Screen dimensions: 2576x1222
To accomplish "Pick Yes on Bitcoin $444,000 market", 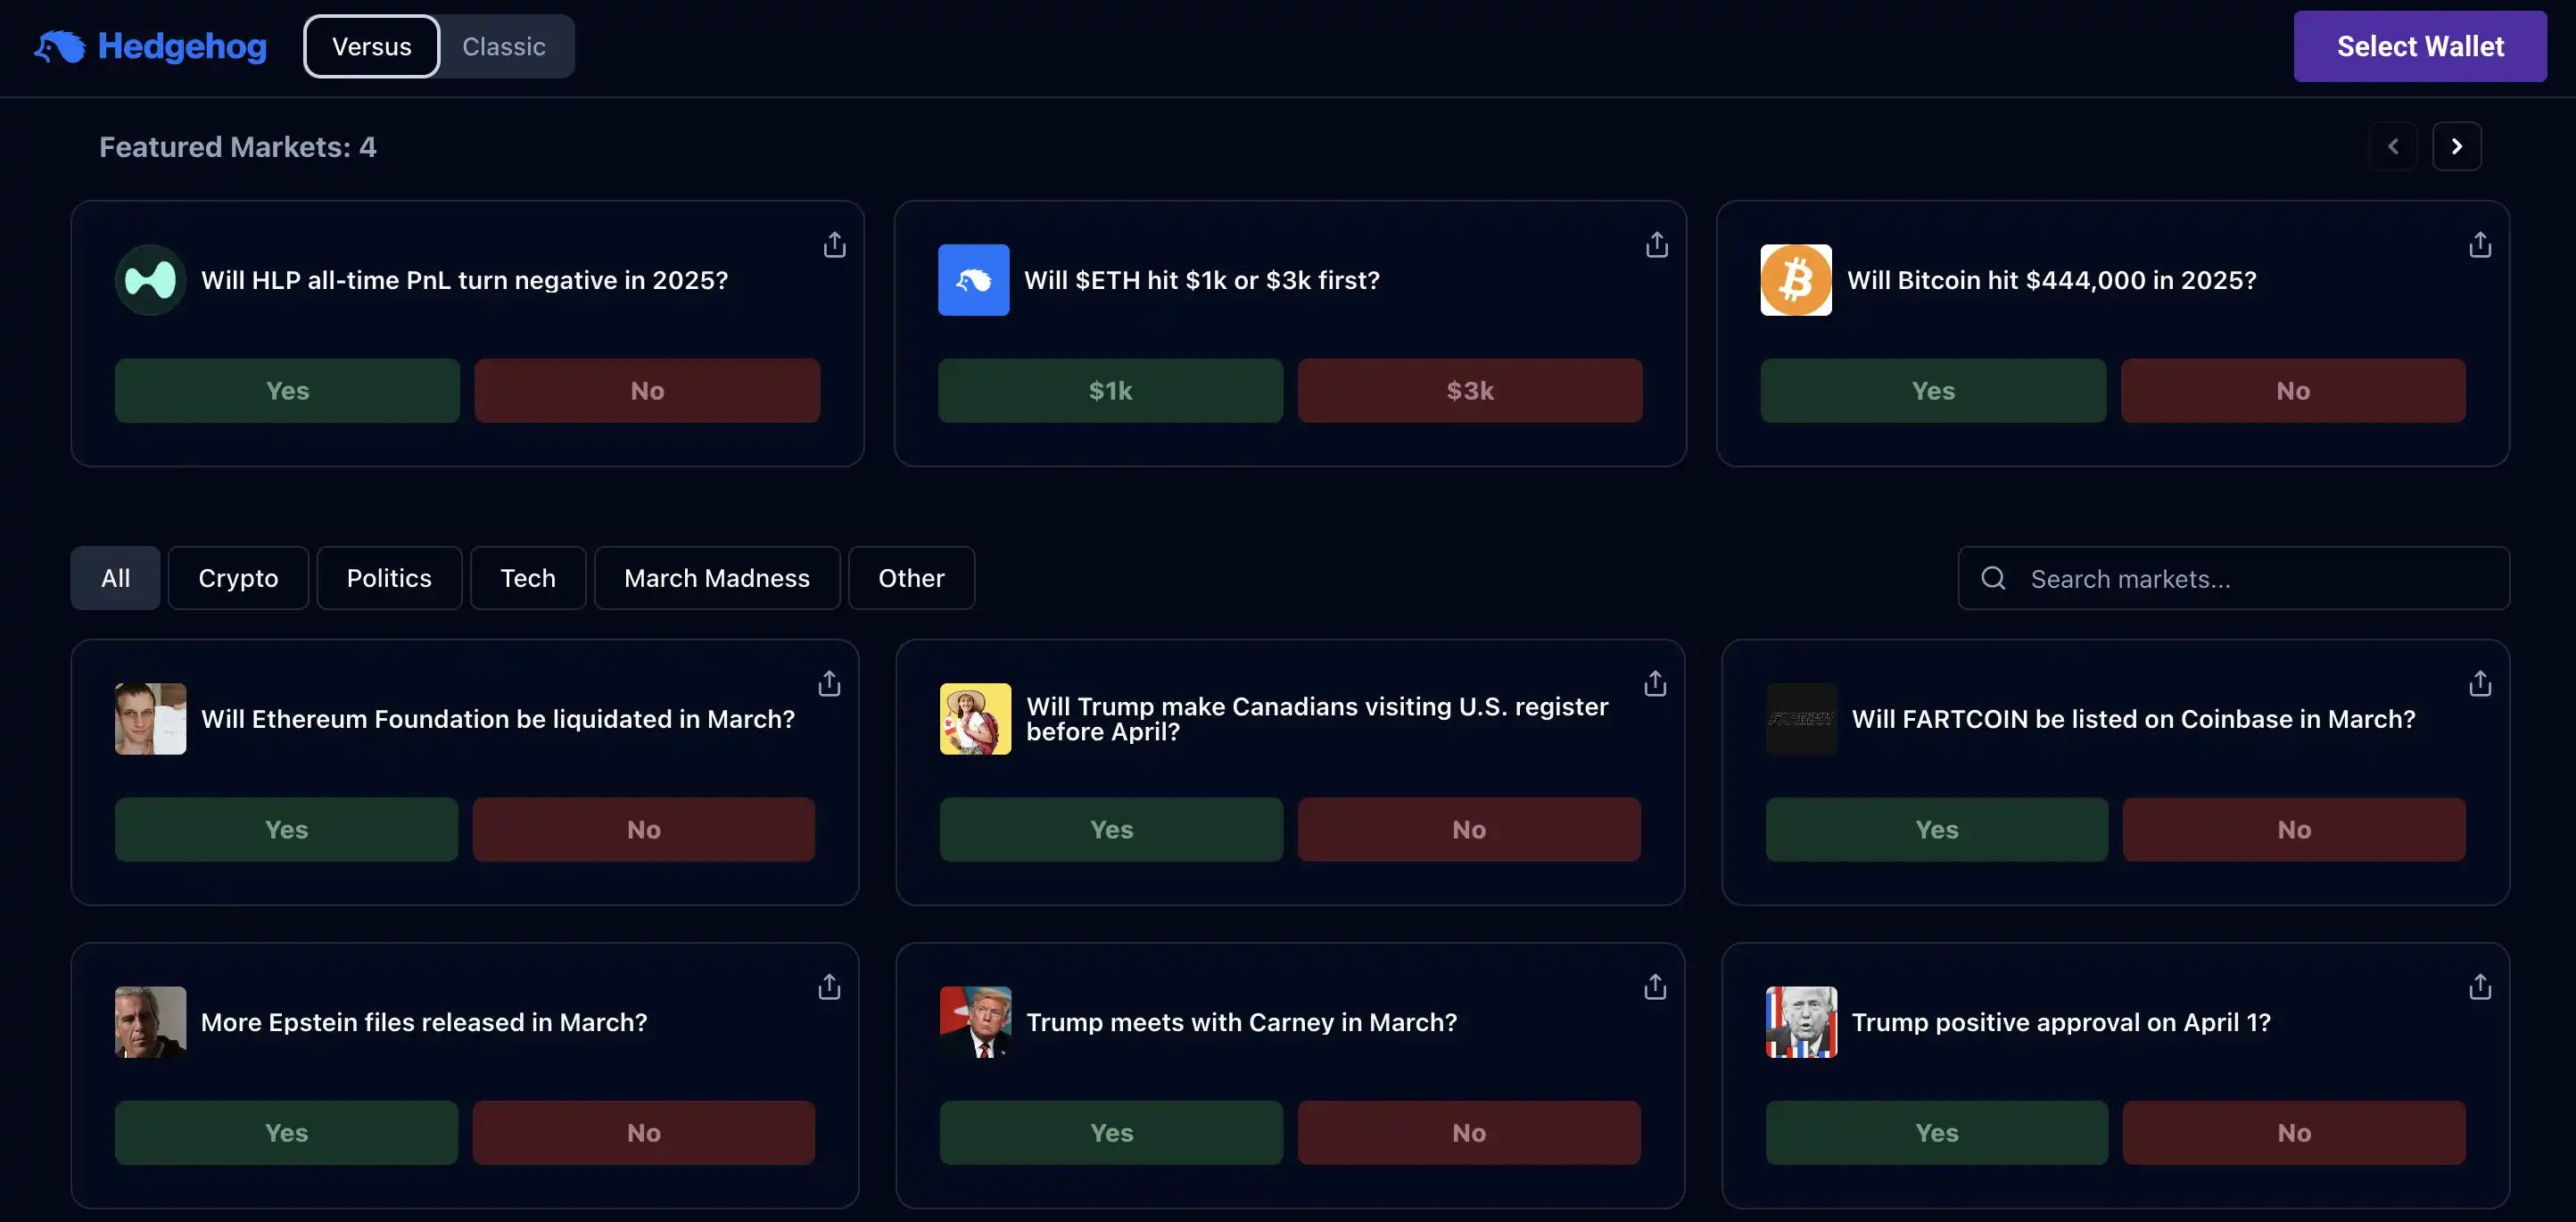I will (1933, 391).
